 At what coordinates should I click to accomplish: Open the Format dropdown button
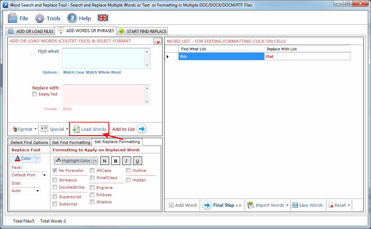point(25,129)
